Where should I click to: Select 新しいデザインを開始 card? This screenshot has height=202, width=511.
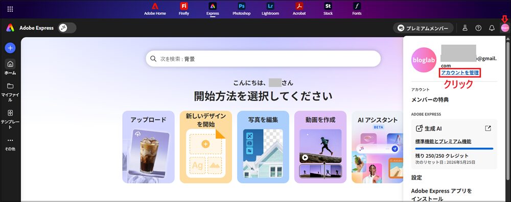pyautogui.click(x=205, y=147)
